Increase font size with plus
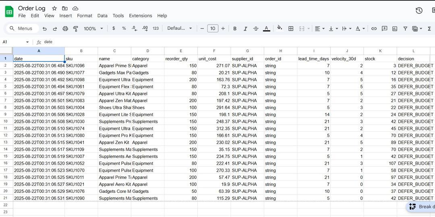 pos(223,28)
